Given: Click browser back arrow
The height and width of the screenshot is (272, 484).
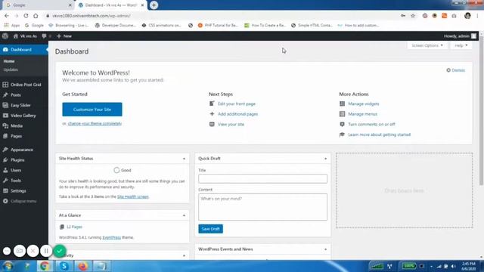Looking at the screenshot, I should (x=7, y=16).
